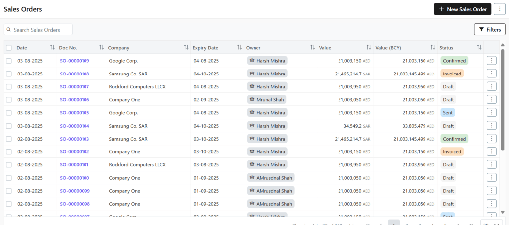The height and width of the screenshot is (225, 509).
Task: Open row actions menu for SO-00000108
Action: [x=491, y=74]
